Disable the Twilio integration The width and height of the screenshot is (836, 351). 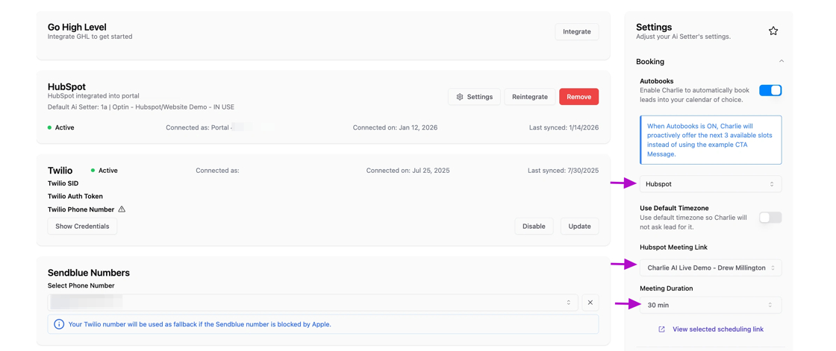click(x=534, y=227)
